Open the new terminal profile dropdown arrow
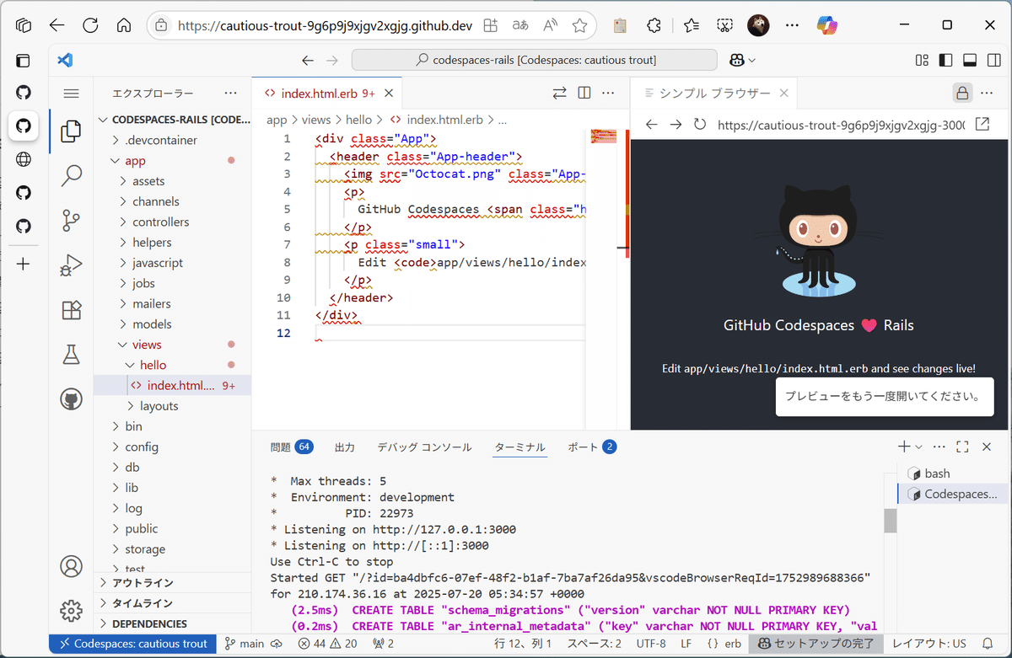This screenshot has height=658, width=1012. click(x=919, y=447)
